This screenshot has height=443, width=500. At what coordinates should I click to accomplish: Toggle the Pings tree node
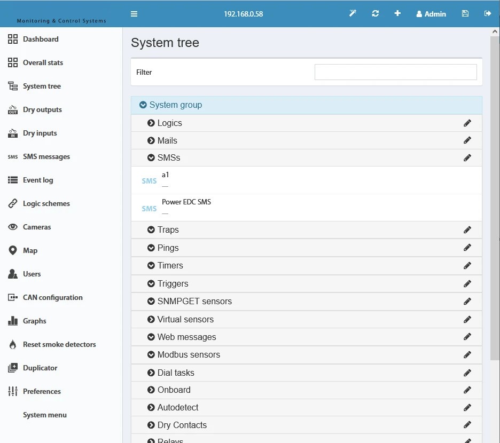tap(151, 248)
